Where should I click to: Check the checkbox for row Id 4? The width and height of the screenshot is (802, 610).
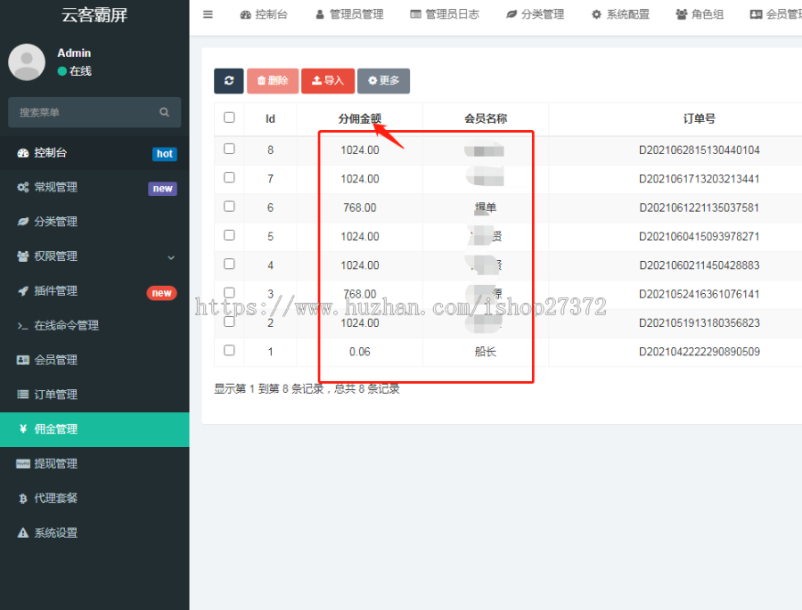(x=229, y=264)
